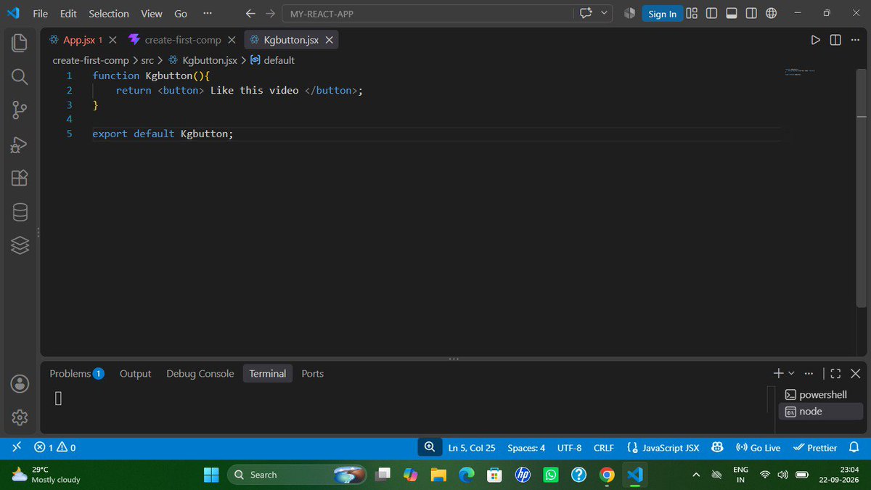The image size is (871, 490).
Task: Open the WhatsApp icon in the taskbar
Action: point(551,475)
